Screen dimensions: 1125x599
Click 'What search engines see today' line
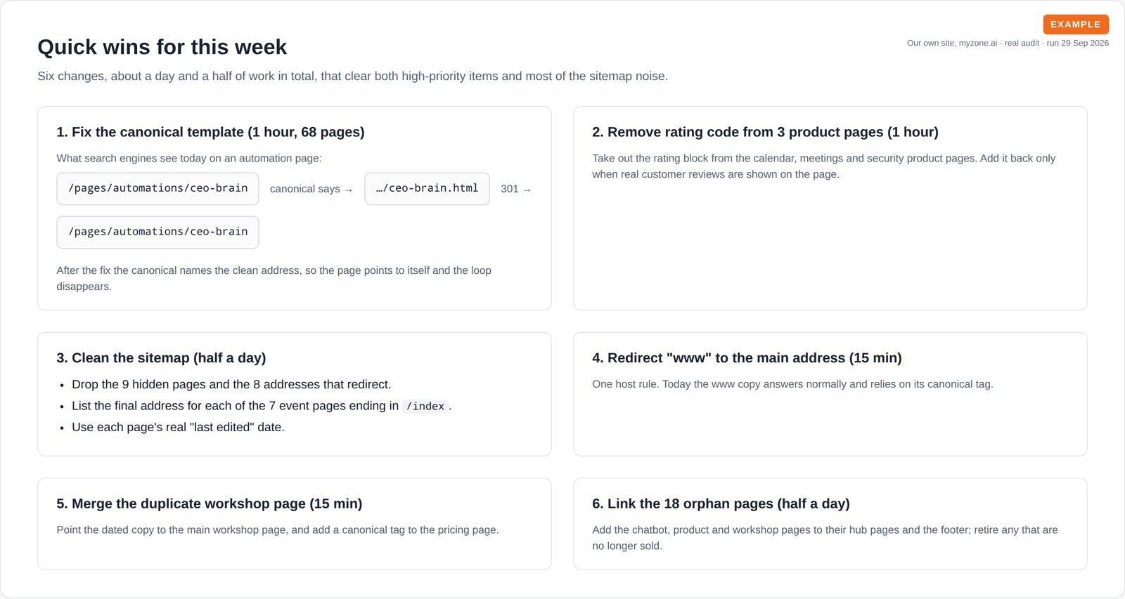click(189, 158)
